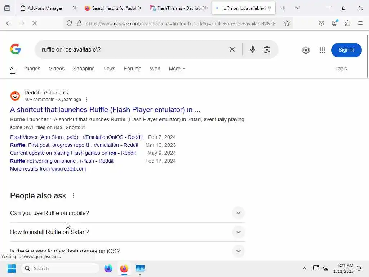Screen dimensions: 369x277
Task: Search by voice microphone icon
Action: pos(252,49)
